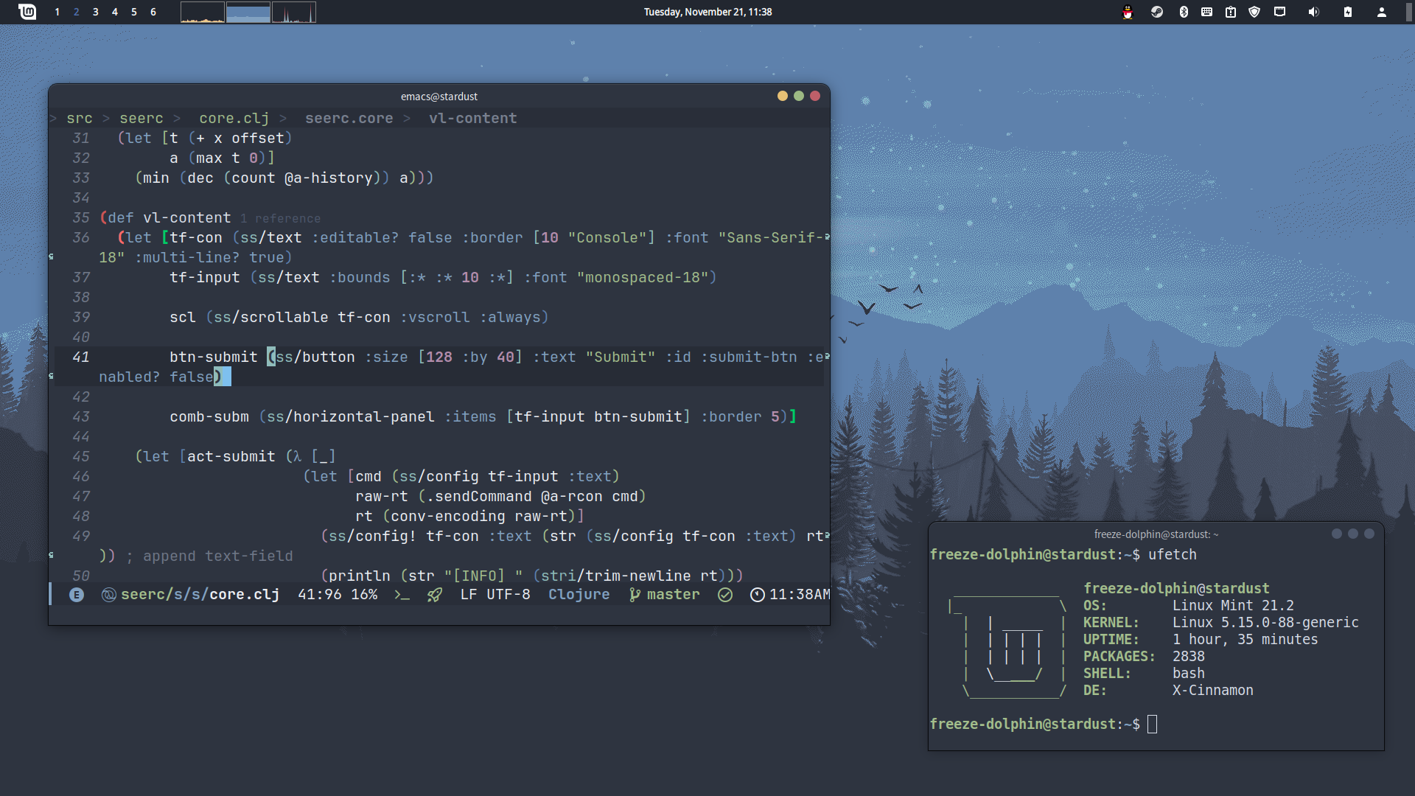Viewport: 1415px width, 796px height.
Task: Click the terminal prompt icon in modeline
Action: point(402,595)
